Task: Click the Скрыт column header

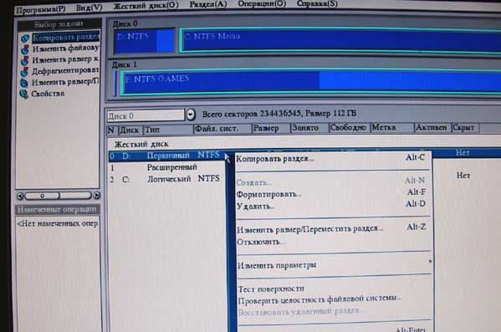Action: click(x=465, y=127)
